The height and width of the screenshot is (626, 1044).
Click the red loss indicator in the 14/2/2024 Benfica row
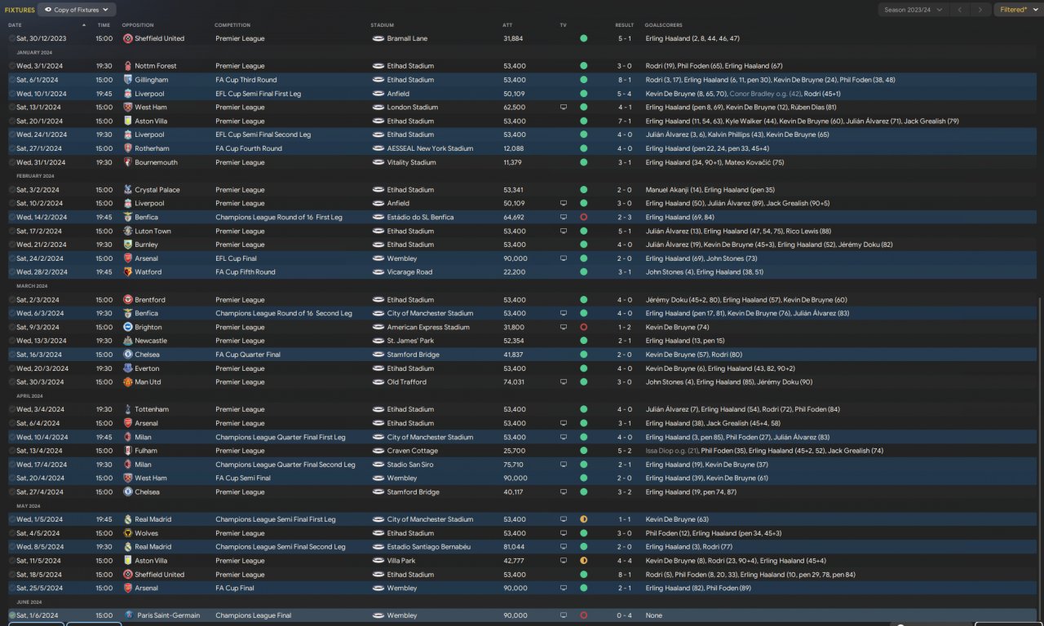583,218
